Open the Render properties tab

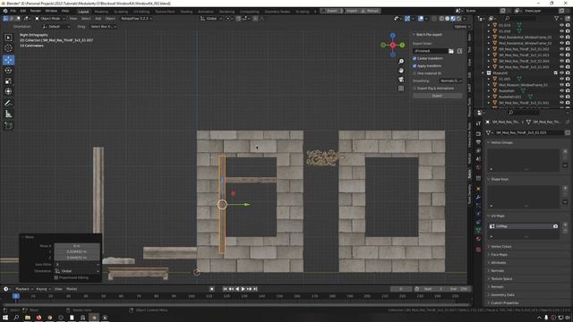478,133
